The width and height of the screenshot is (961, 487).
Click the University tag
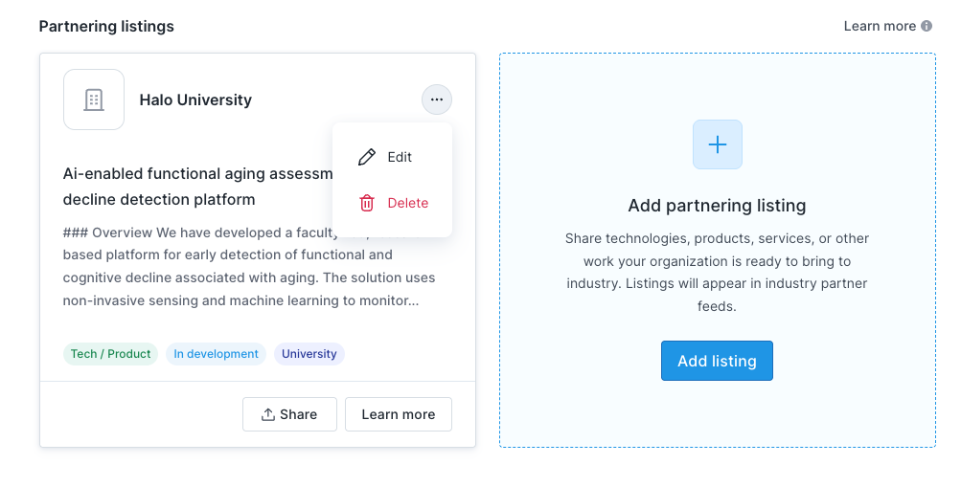309,354
